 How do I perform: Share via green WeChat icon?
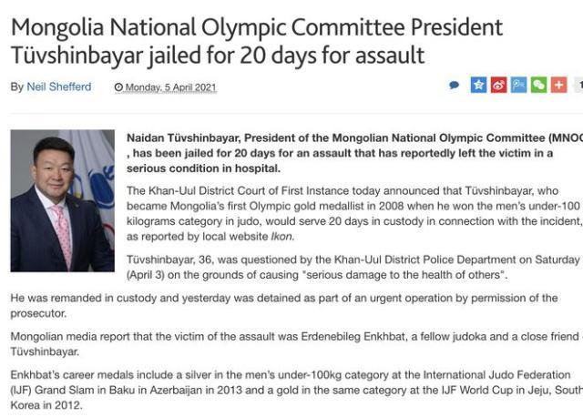click(x=538, y=85)
